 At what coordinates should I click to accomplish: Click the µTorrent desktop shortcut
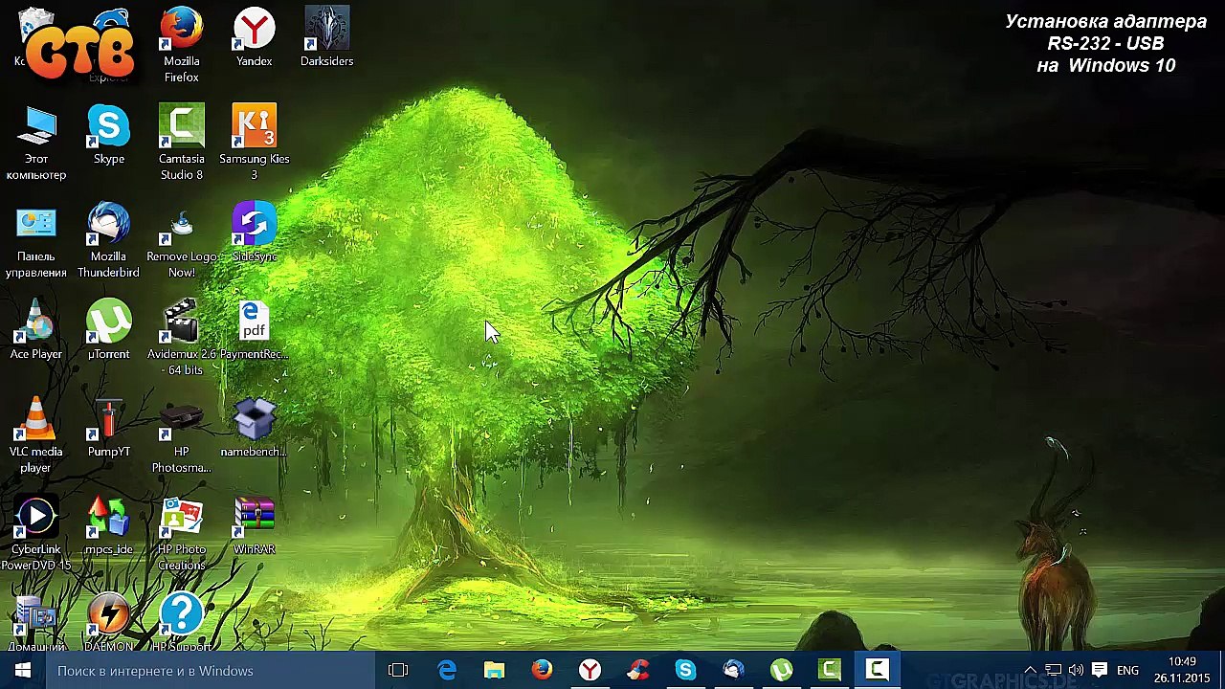pos(108,330)
